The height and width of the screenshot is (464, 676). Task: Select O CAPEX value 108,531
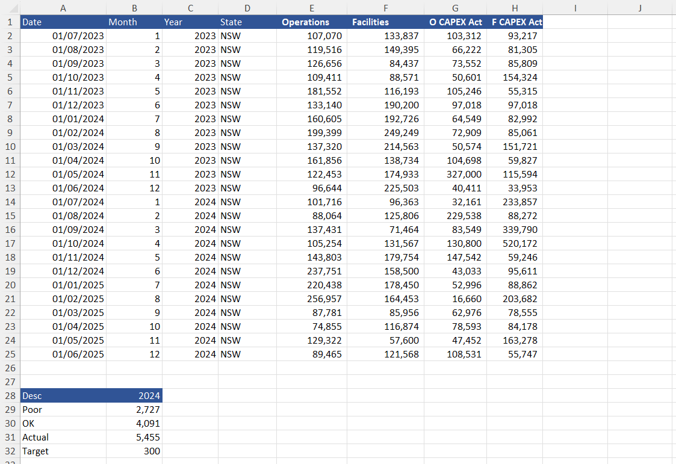pos(455,354)
